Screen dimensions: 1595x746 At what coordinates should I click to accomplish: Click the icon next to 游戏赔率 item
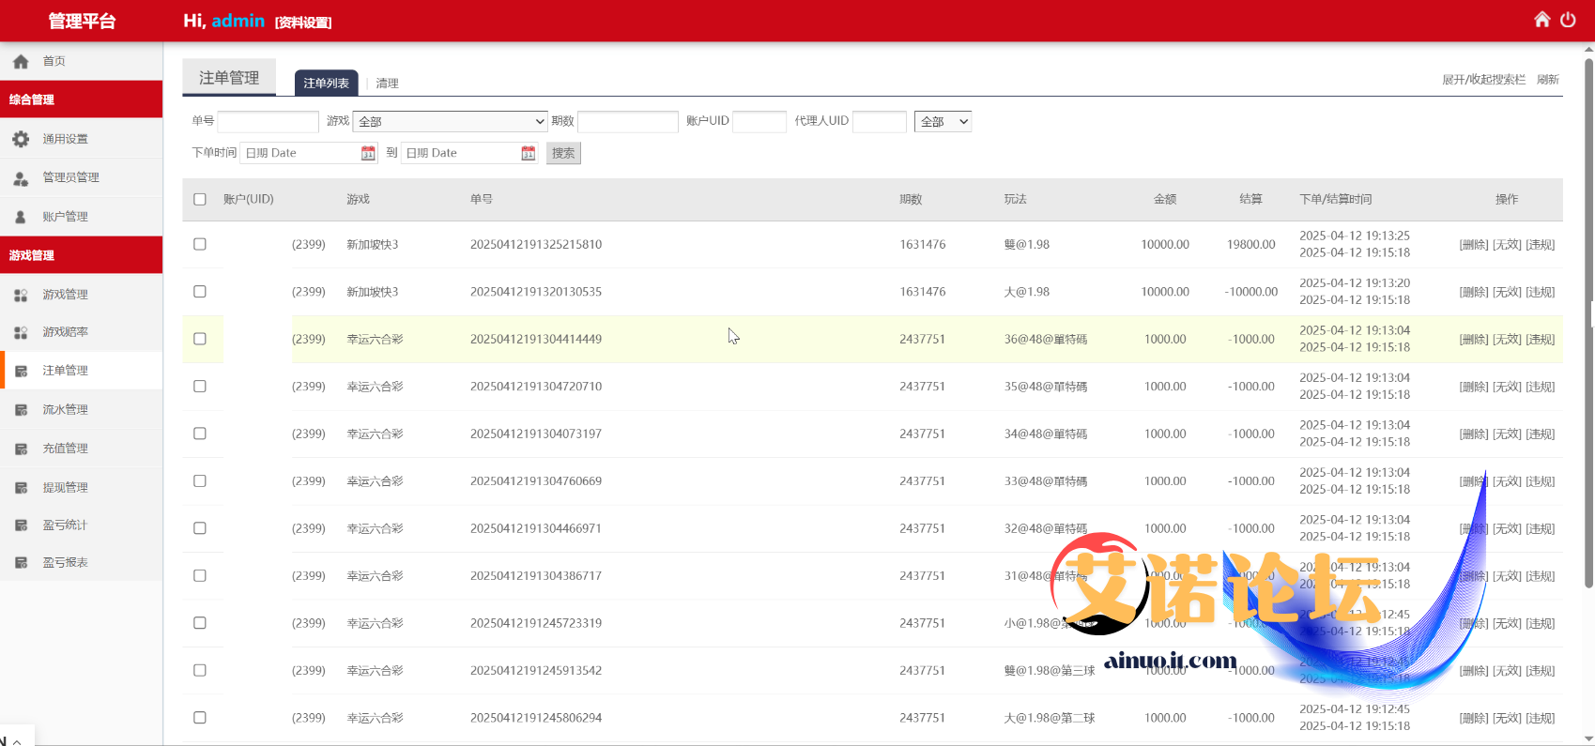(21, 332)
